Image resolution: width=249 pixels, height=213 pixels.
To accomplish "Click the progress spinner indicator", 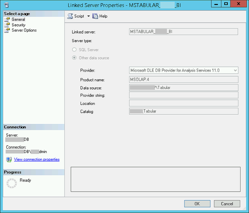I will [x=12, y=183].
